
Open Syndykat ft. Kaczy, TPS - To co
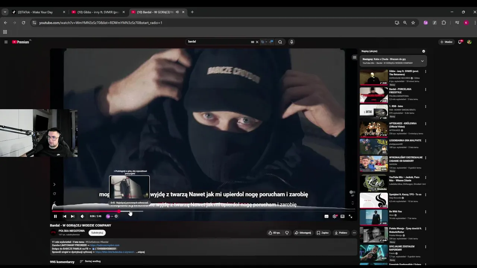405,195
